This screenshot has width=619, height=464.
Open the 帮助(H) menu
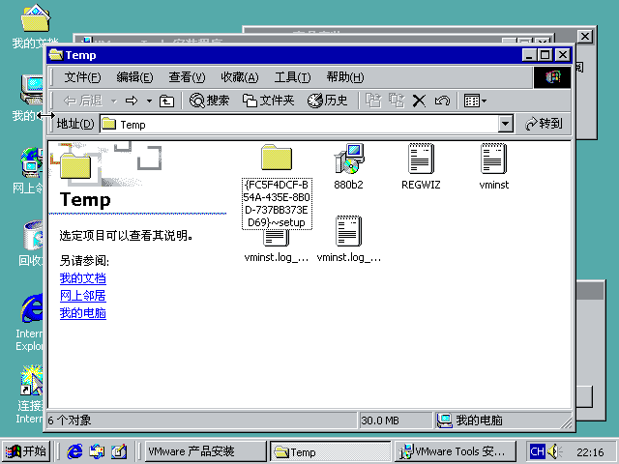pyautogui.click(x=344, y=77)
